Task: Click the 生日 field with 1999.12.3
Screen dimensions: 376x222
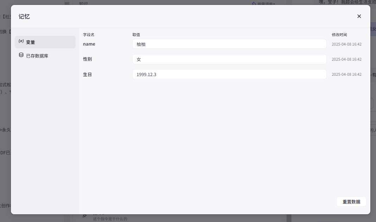Action: [x=229, y=74]
